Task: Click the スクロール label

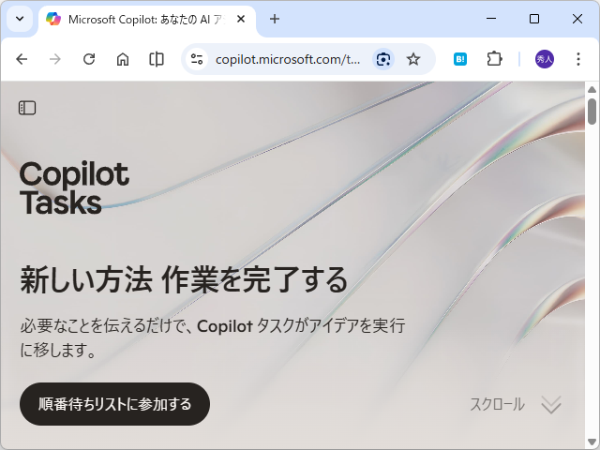Action: [498, 404]
